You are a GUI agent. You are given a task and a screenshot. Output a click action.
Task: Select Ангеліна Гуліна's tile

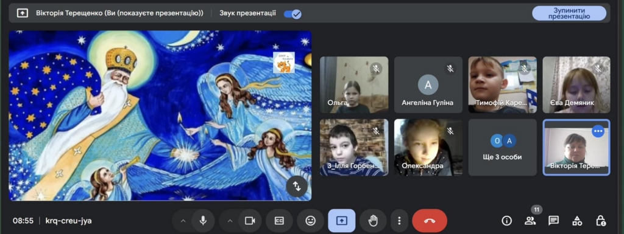coord(428,85)
